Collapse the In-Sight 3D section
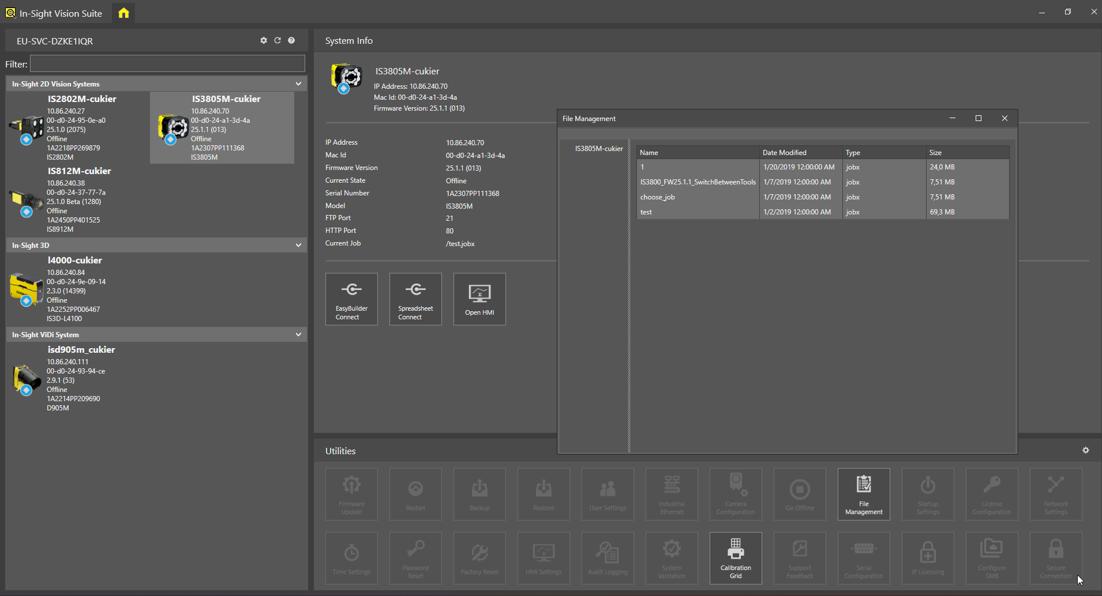 coord(298,245)
